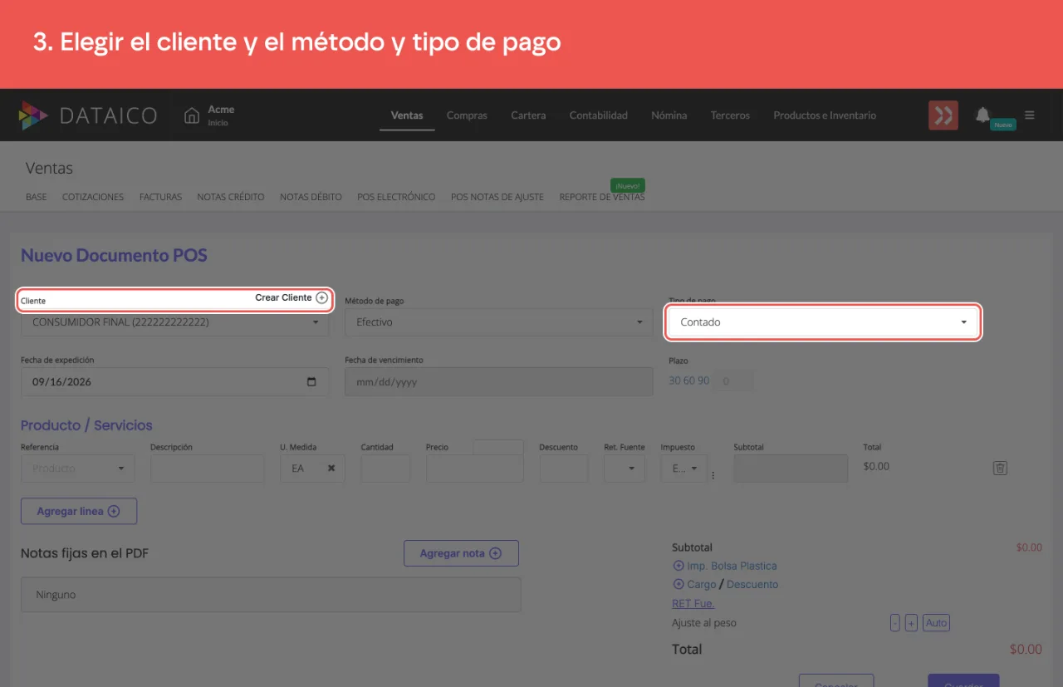Image resolution: width=1063 pixels, height=687 pixels.
Task: Switch to the COTIZACIONES tab
Action: pos(93,197)
